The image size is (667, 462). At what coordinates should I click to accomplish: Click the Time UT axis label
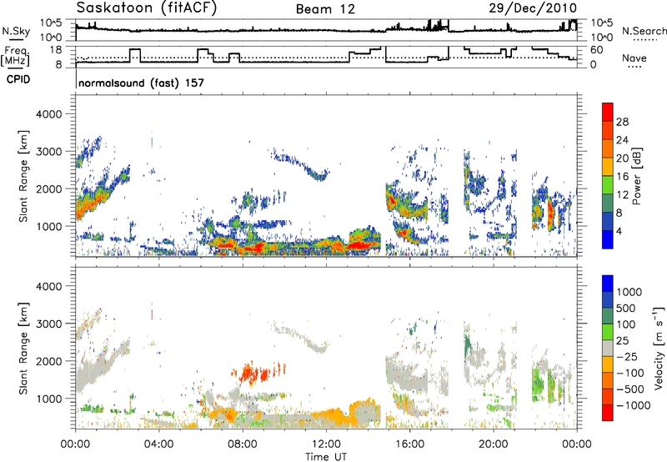[x=326, y=457]
